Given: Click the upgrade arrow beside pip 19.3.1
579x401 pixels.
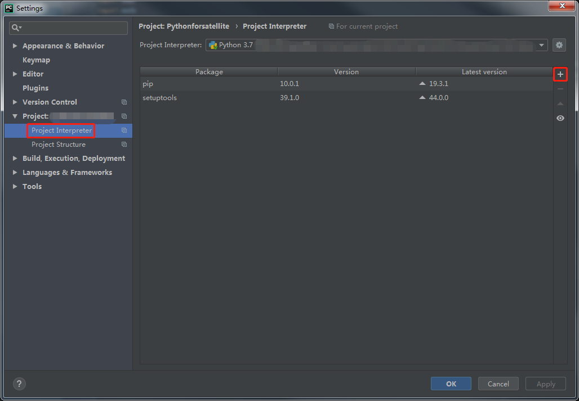Looking at the screenshot, I should click(x=422, y=83).
